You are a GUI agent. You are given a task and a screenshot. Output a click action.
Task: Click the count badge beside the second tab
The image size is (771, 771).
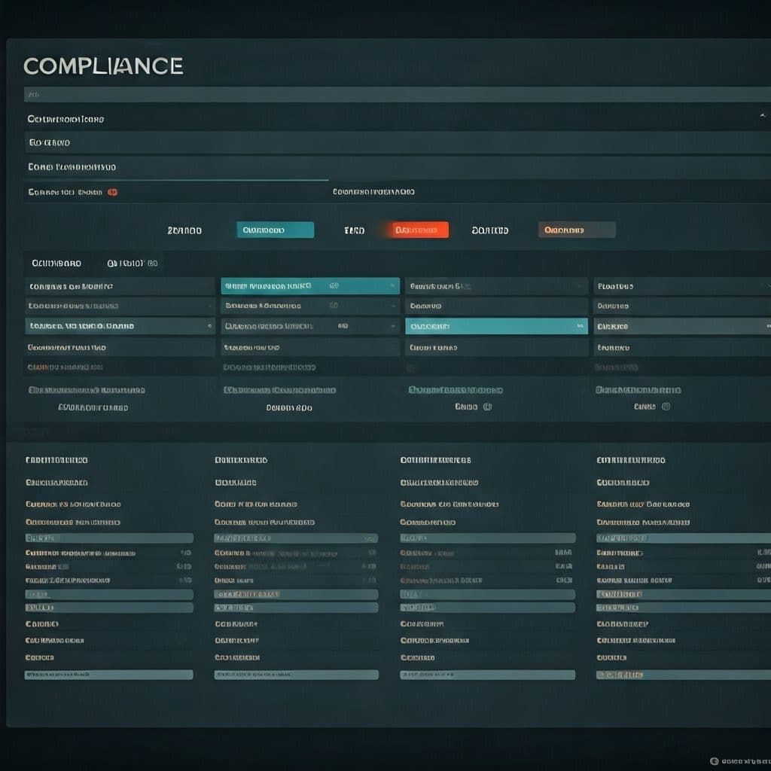point(153,264)
